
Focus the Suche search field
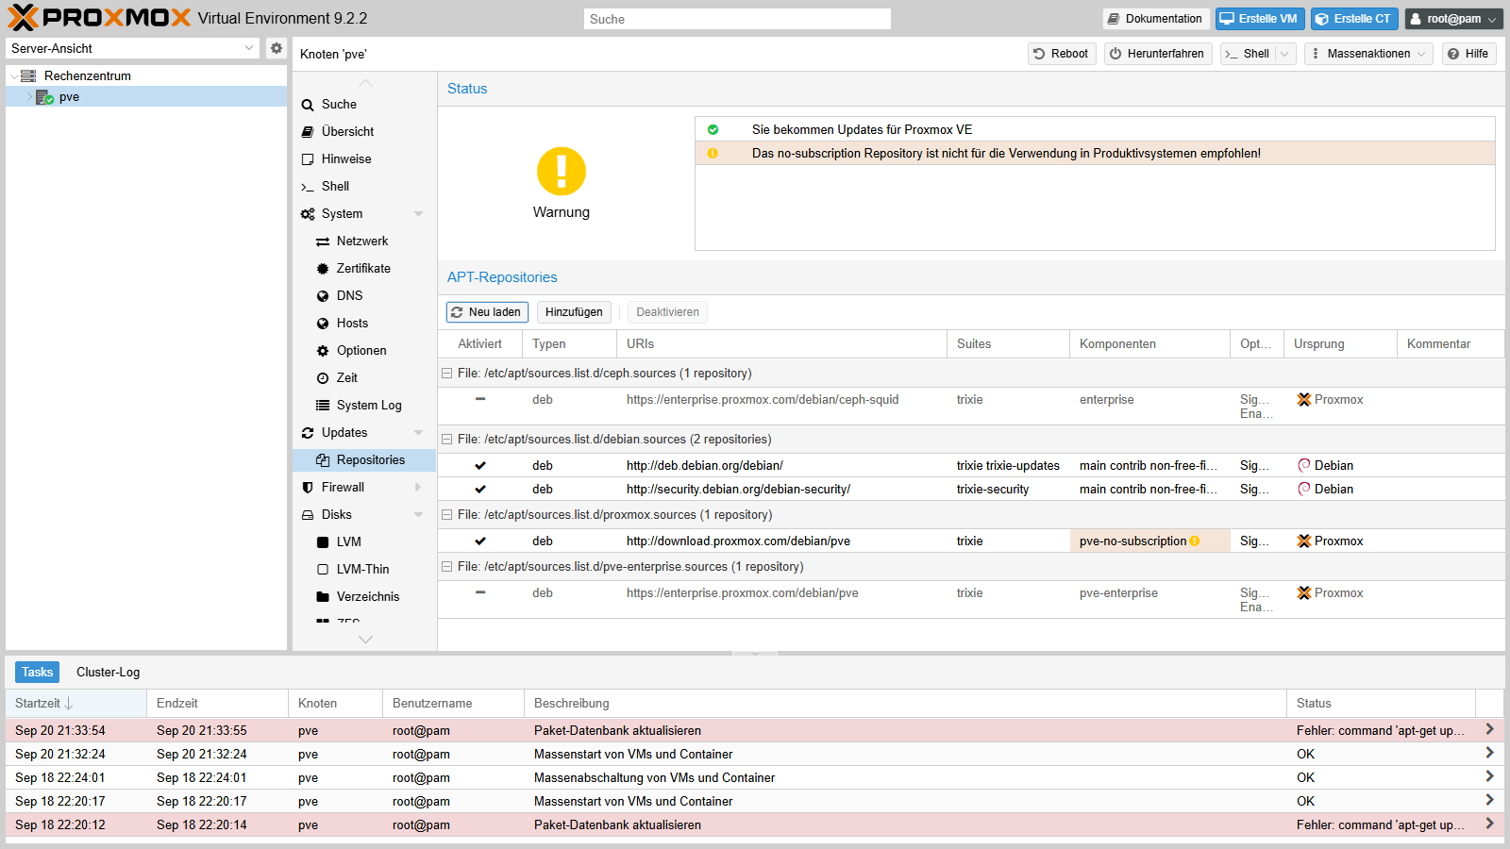(737, 19)
